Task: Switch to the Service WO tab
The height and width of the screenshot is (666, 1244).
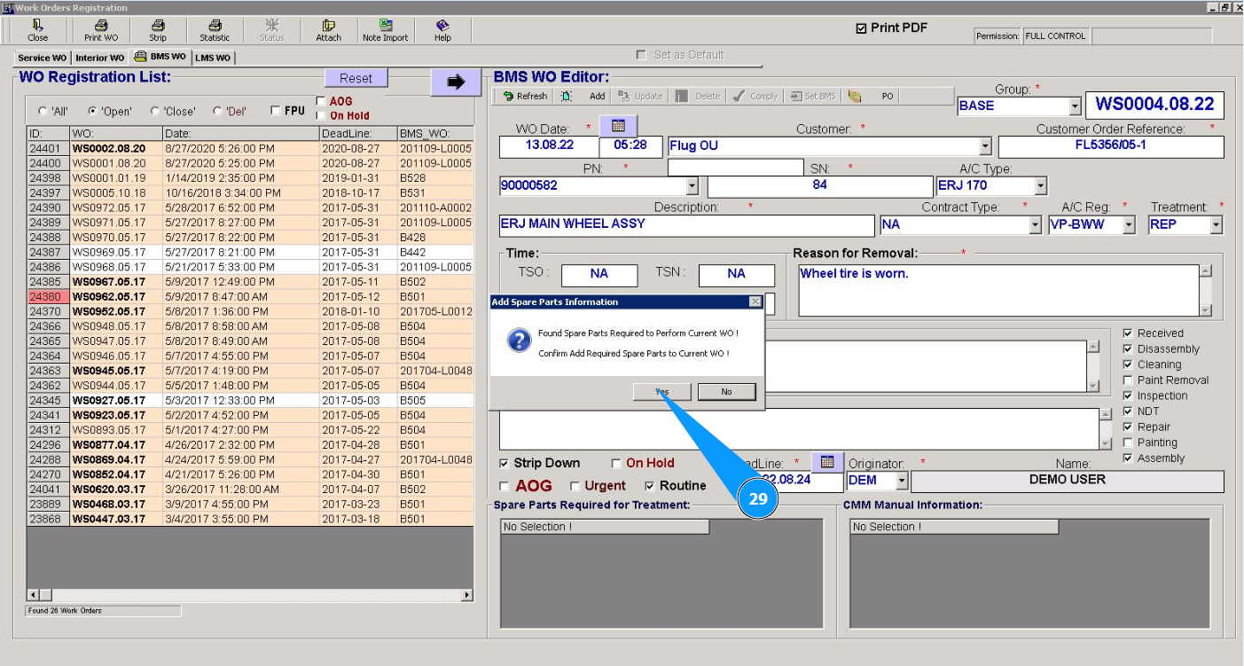Action: [x=42, y=58]
